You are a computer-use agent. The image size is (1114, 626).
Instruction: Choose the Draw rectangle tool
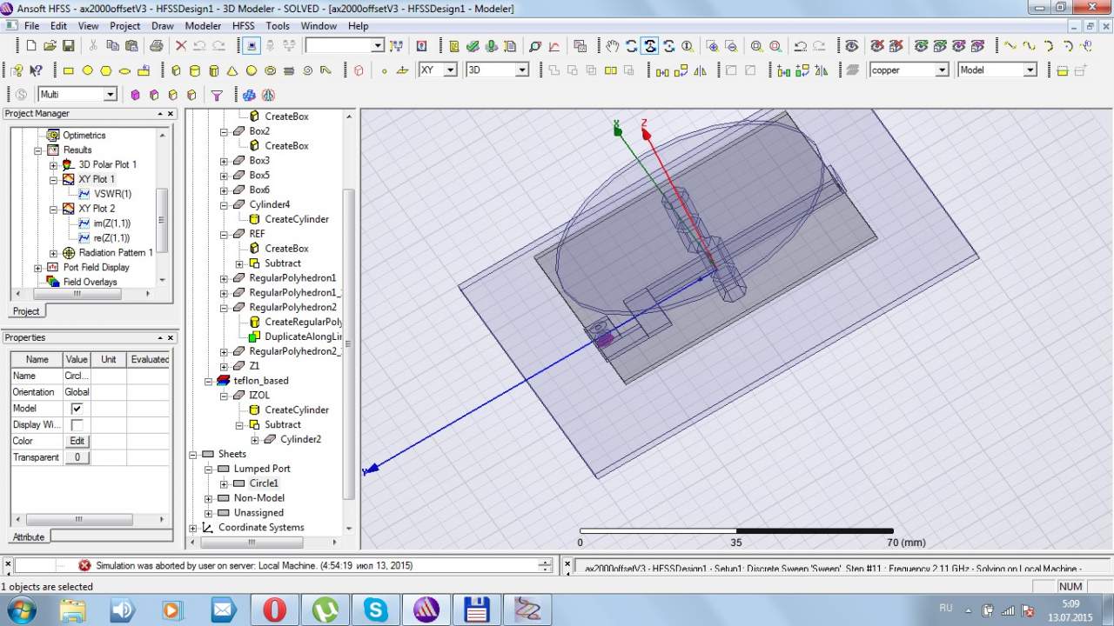point(69,70)
